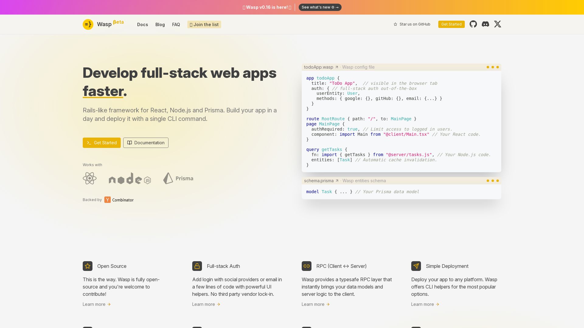Click the React logo under Works with
The image size is (584, 328).
[x=89, y=178]
